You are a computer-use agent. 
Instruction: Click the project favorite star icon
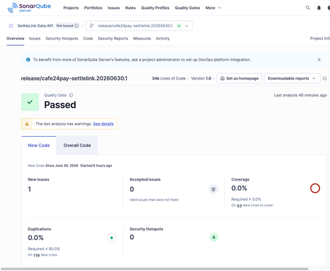click(11, 26)
